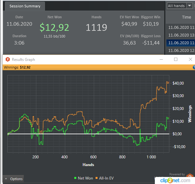
Task: Click the Winnings vertical axis title
Action: click(x=190, y=114)
